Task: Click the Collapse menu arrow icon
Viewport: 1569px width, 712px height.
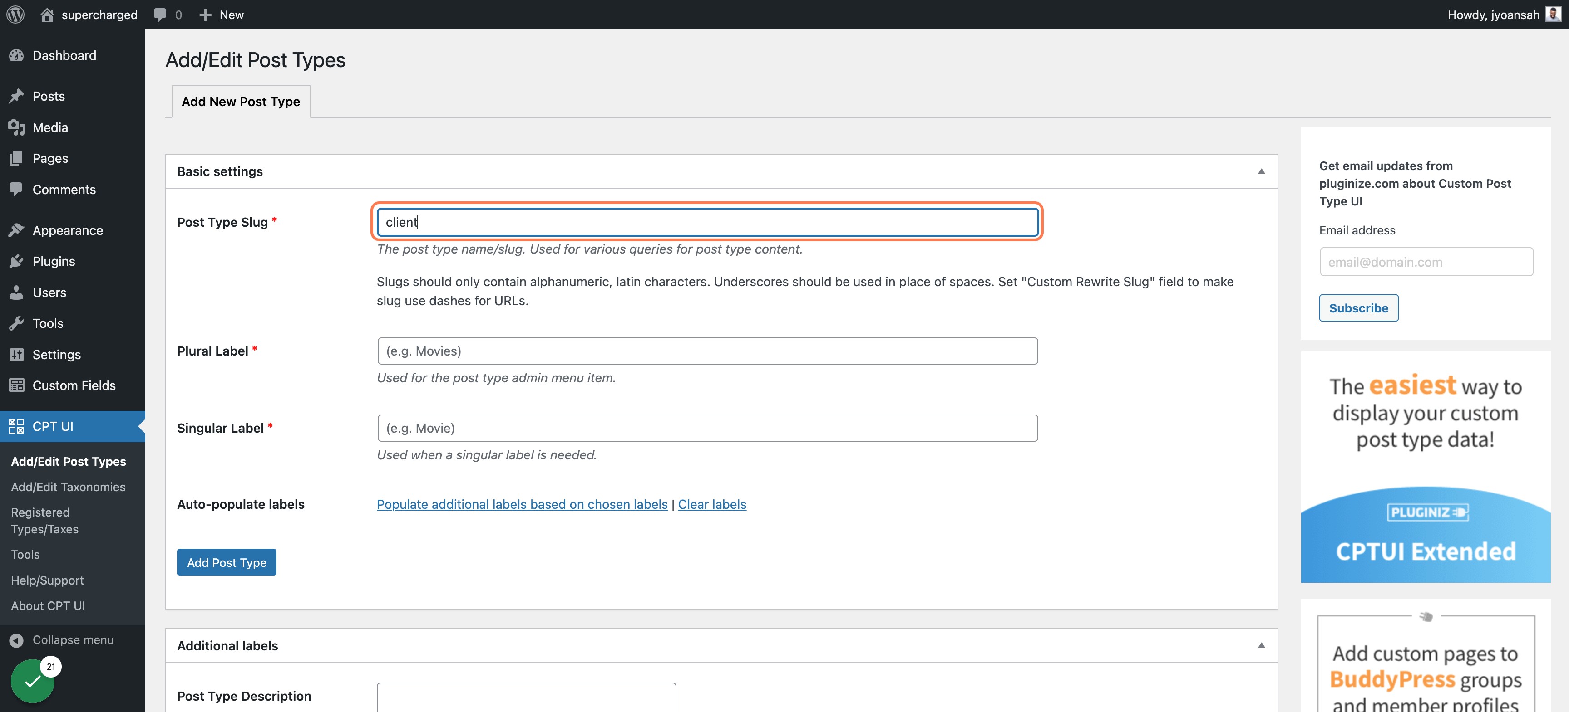Action: coord(16,640)
